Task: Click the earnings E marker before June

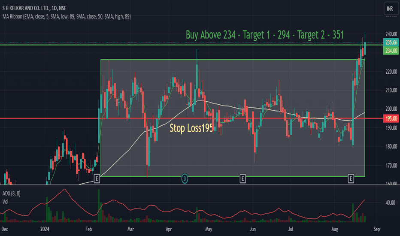Action: tap(242, 179)
